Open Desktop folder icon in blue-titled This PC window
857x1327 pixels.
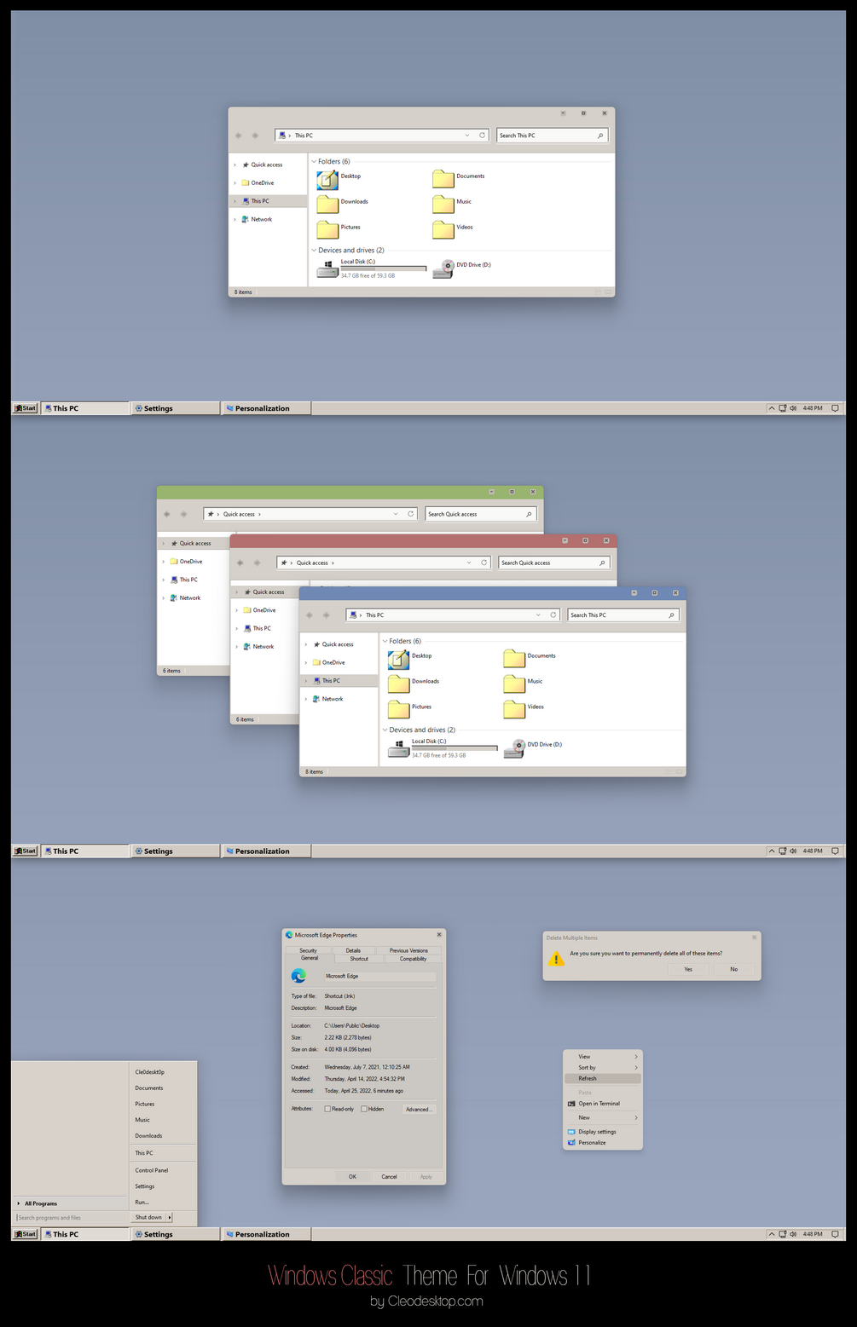[398, 660]
